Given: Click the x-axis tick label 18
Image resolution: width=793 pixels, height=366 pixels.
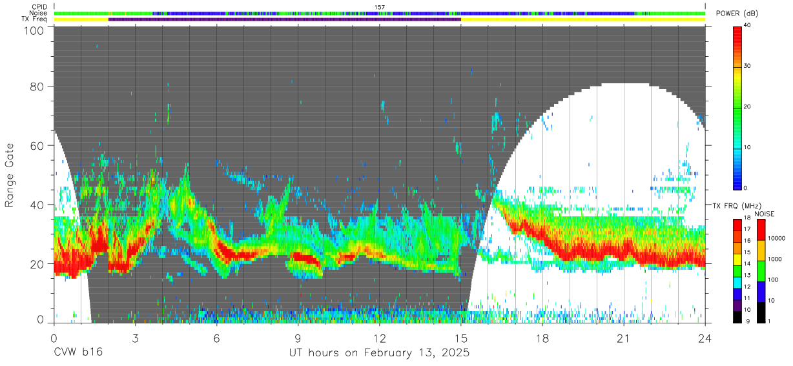Looking at the screenshot, I should coord(542,338).
